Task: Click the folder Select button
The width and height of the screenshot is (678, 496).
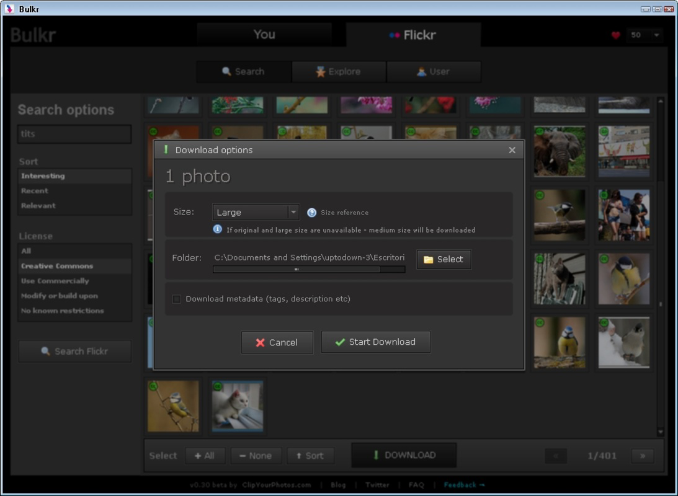Action: [x=444, y=259]
